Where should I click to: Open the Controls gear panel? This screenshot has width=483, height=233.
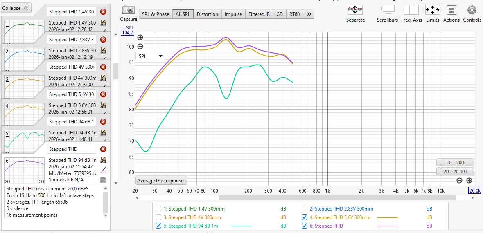pos(472,10)
